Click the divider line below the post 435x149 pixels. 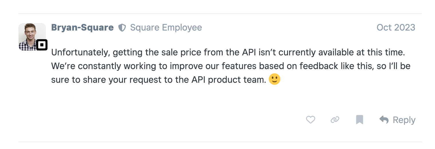pyautogui.click(x=220, y=142)
